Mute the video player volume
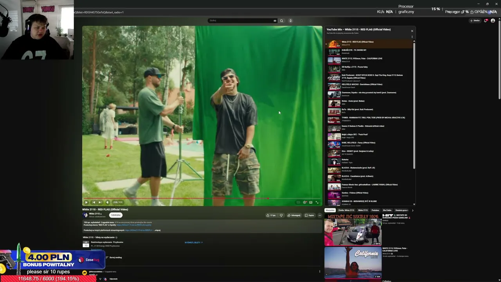This screenshot has width=501, height=282. tap(108, 202)
